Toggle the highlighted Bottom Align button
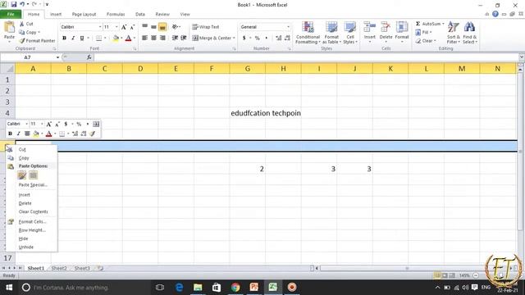Screen dimensions: 525x295 tap(162, 27)
